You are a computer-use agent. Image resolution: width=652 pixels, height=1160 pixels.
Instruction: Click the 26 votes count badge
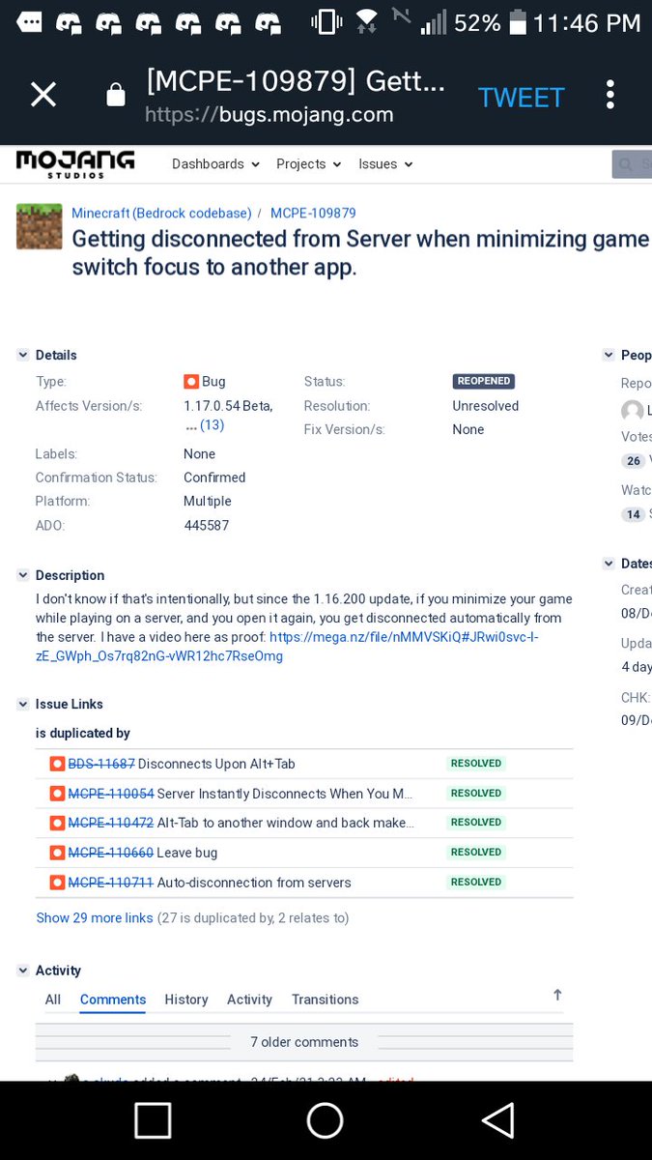[x=634, y=461]
